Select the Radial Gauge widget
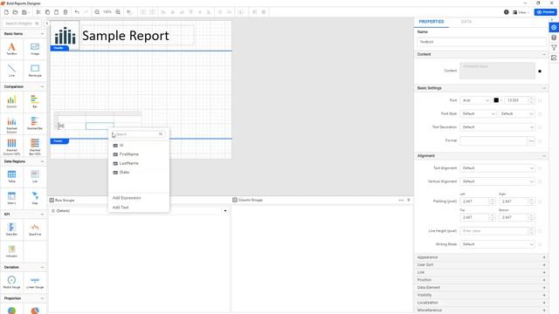559x314 pixels. [11, 282]
